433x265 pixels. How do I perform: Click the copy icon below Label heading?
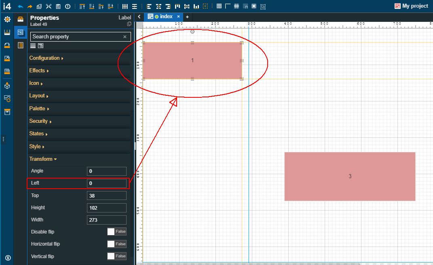coord(129,24)
